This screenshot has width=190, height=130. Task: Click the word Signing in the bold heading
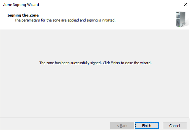(14, 15)
